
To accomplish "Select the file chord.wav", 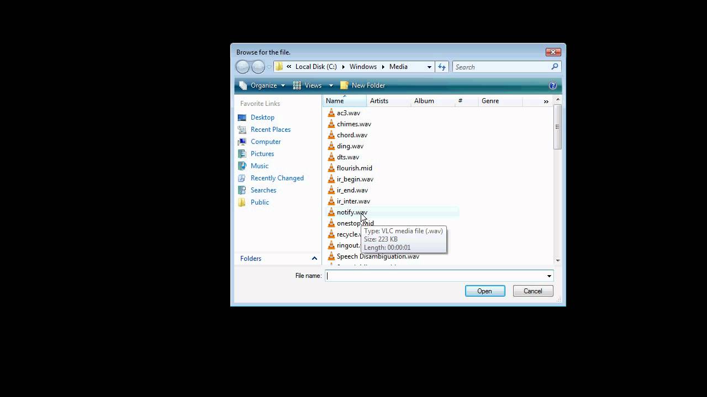I will tap(352, 135).
